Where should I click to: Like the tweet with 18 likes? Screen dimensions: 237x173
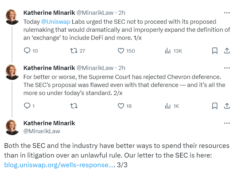[121, 106]
